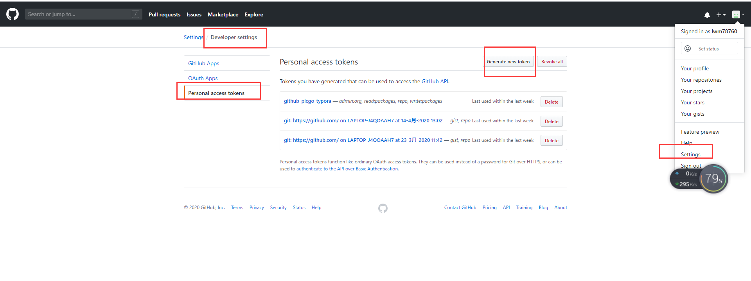Click the Developer settings breadcrumb text

(x=234, y=37)
